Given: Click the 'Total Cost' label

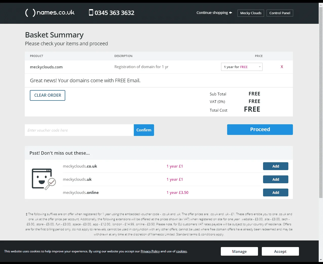Looking at the screenshot, I should click(x=219, y=110).
